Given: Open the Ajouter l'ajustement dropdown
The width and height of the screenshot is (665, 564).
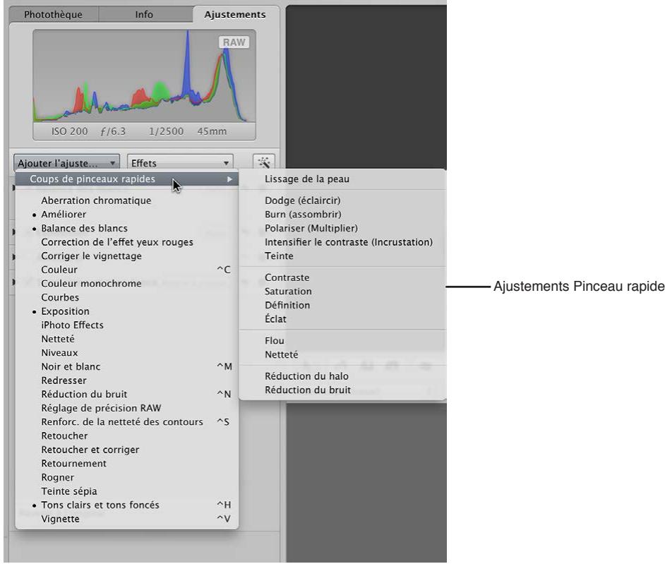Looking at the screenshot, I should [66, 163].
